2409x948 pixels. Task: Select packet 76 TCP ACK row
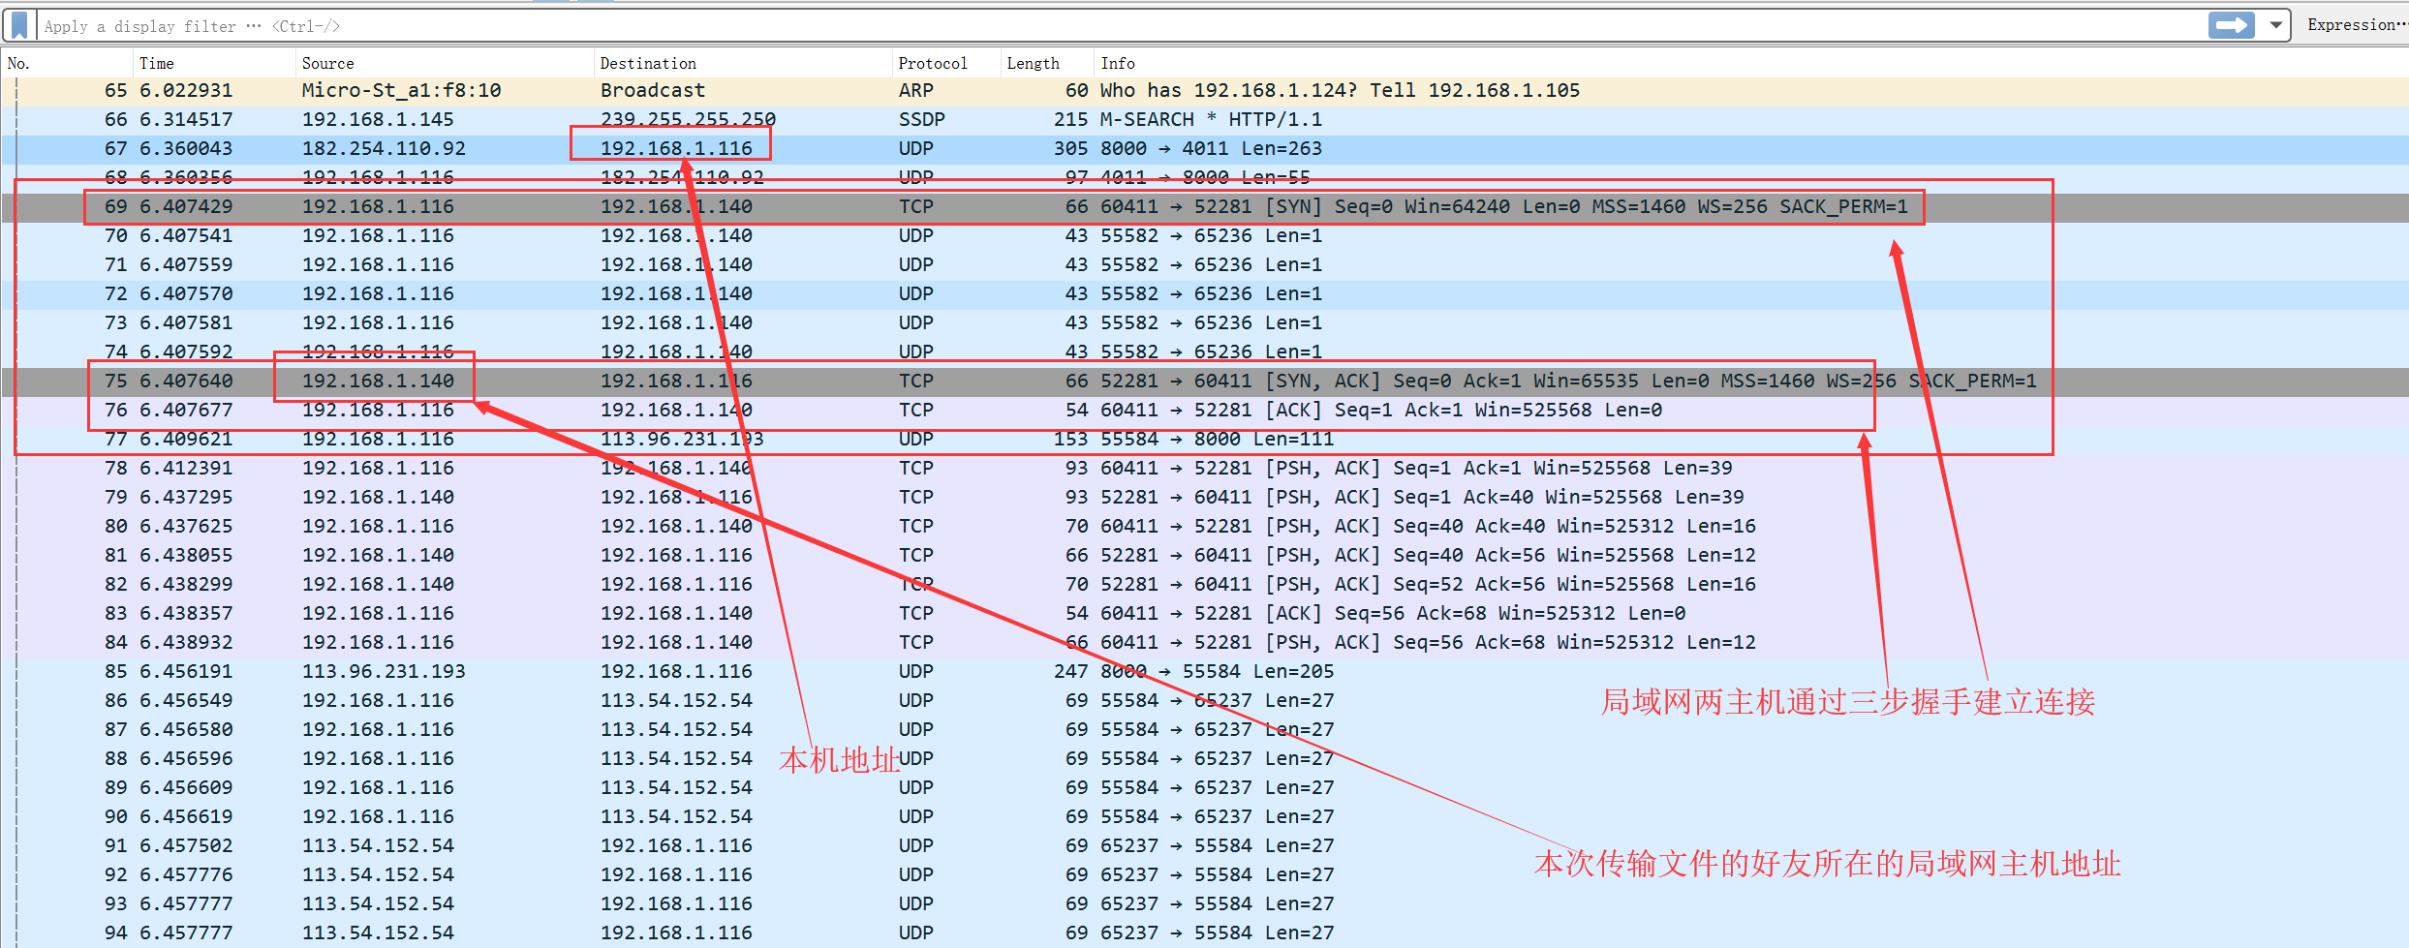[1205, 410]
